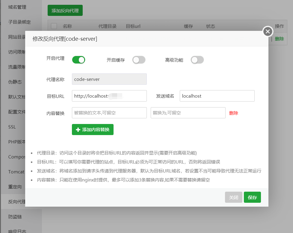Click the 删除 link in table row
The height and width of the screenshot is (233, 293).
coord(279,39)
